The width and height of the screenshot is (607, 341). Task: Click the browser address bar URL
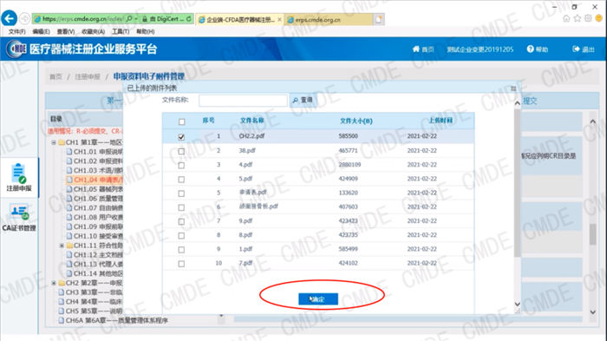pyautogui.click(x=82, y=18)
